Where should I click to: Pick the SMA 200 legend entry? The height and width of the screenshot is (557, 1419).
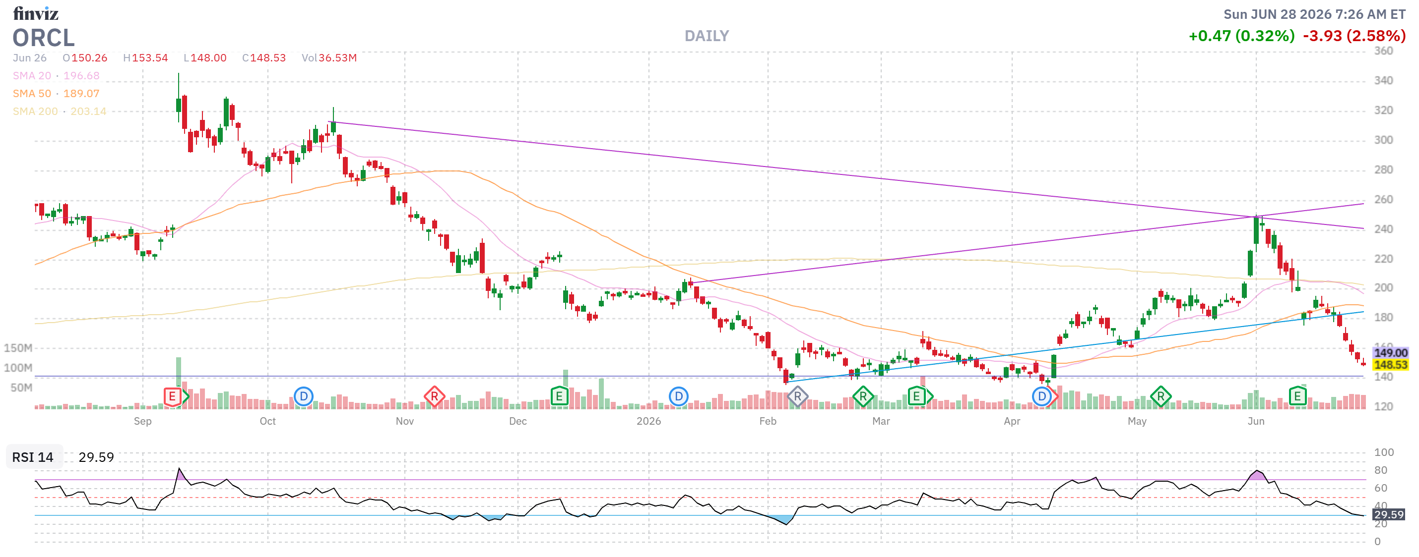(60, 111)
